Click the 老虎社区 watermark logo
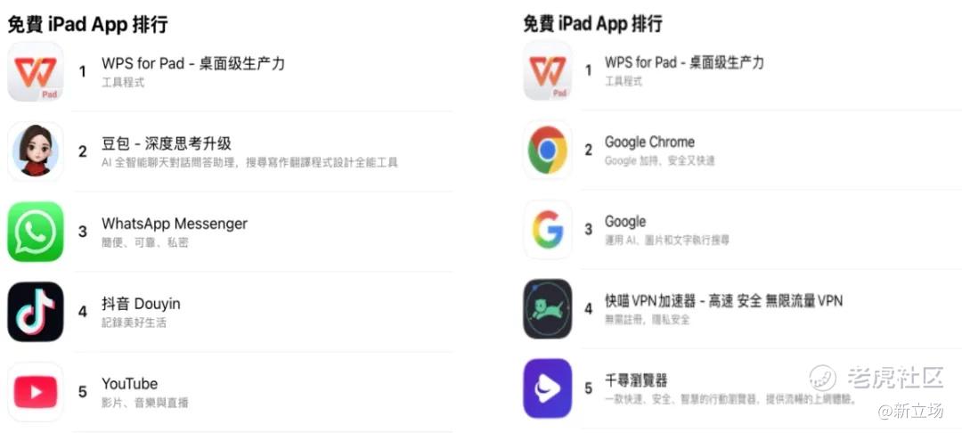This screenshot has height=433, width=962. (x=876, y=377)
